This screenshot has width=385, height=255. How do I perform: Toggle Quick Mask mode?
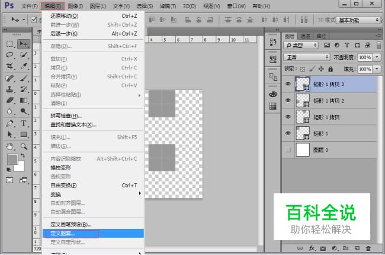(x=9, y=180)
